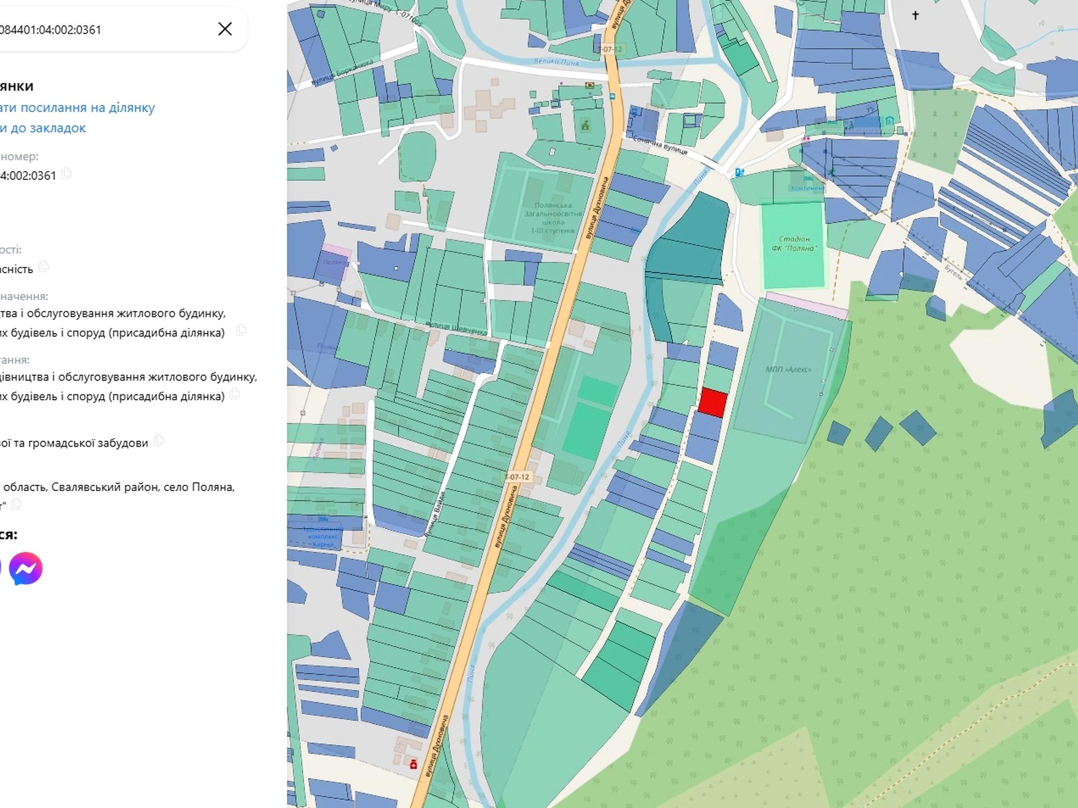Copy the ownership type value

click(44, 267)
